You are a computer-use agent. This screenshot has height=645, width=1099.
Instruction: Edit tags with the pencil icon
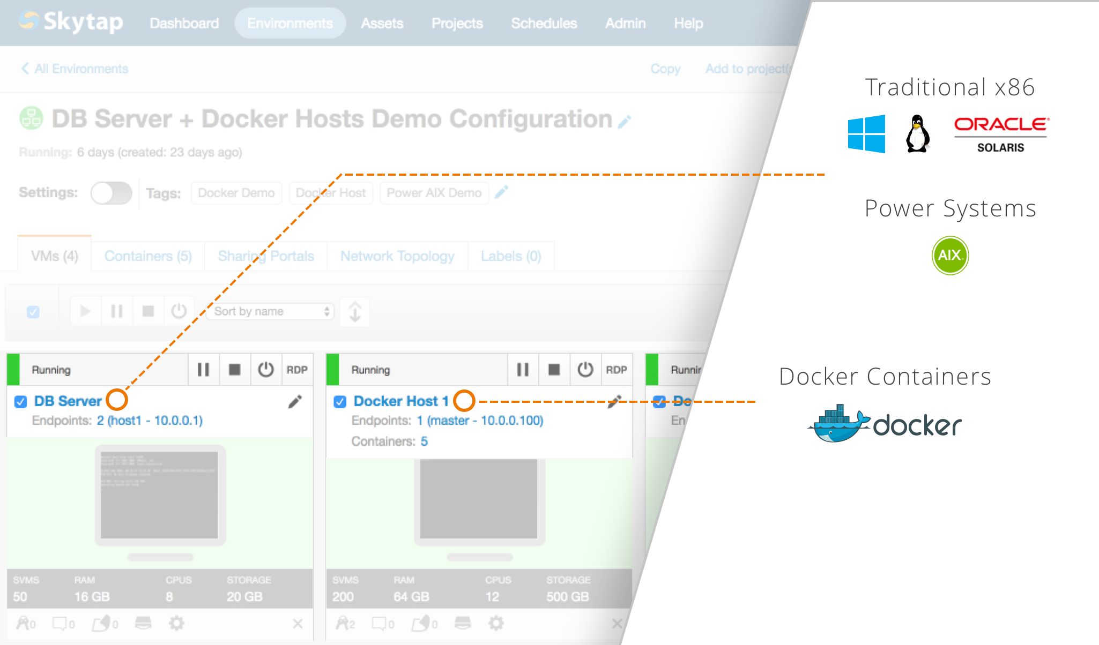coord(501,192)
